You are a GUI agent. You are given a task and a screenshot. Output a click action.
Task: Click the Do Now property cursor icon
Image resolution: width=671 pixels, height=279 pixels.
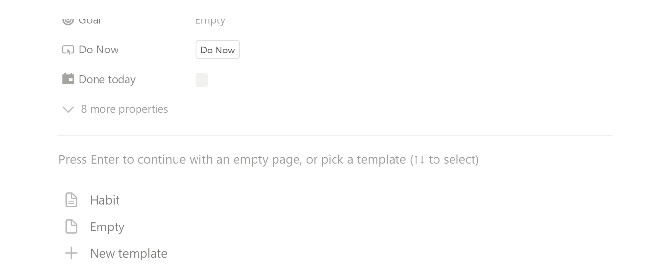pos(68,50)
